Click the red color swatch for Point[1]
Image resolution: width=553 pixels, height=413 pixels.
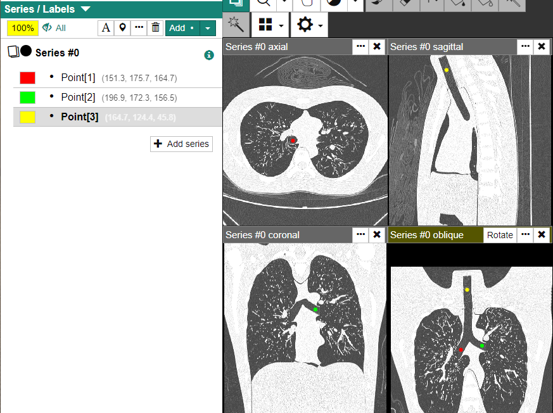tap(27, 78)
